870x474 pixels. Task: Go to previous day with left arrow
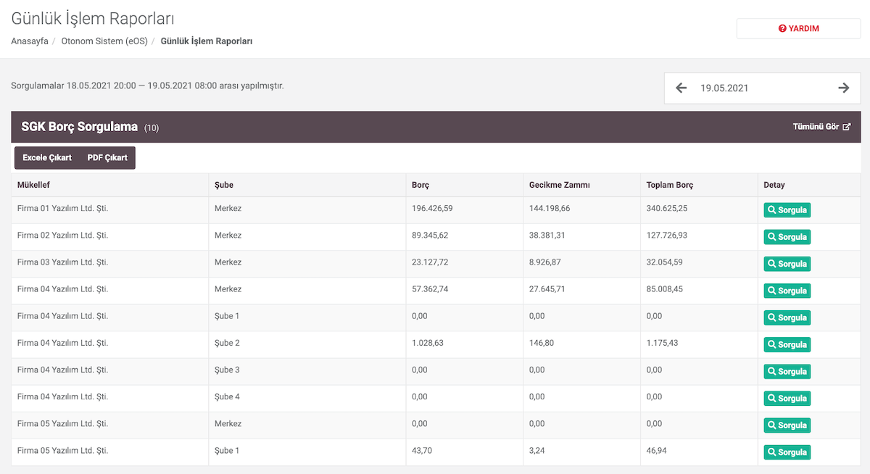[x=681, y=88]
